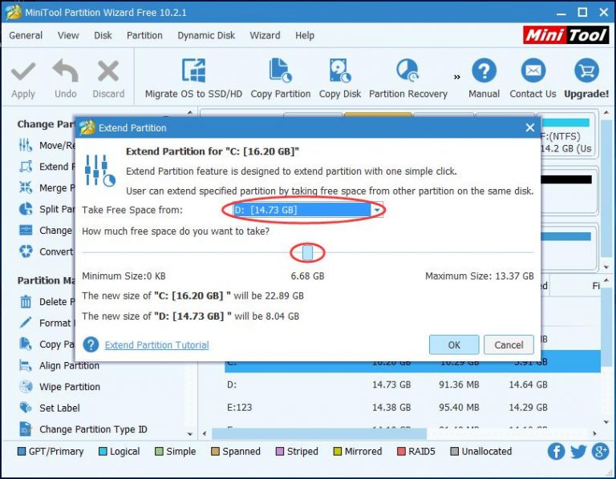Launch the Copy Partition tool
This screenshot has width=616, height=479.
click(x=281, y=78)
